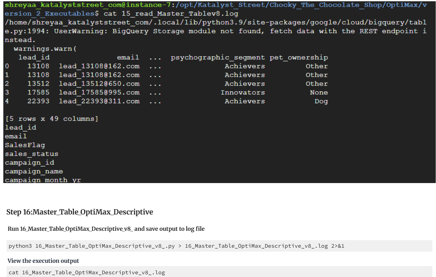The height and width of the screenshot is (277, 436).
Task: Select lead_17585@995.com email cell
Action: 99,92
